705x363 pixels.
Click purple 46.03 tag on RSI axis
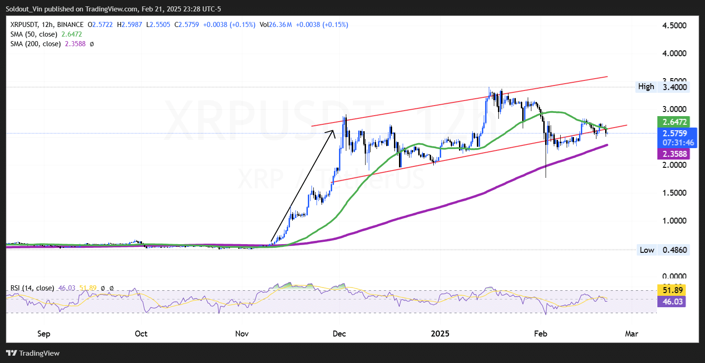click(672, 301)
